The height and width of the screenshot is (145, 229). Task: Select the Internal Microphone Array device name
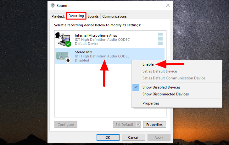click(x=96, y=35)
